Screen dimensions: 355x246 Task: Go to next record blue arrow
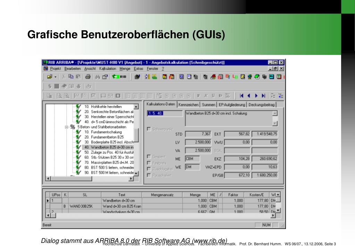(x=256, y=96)
